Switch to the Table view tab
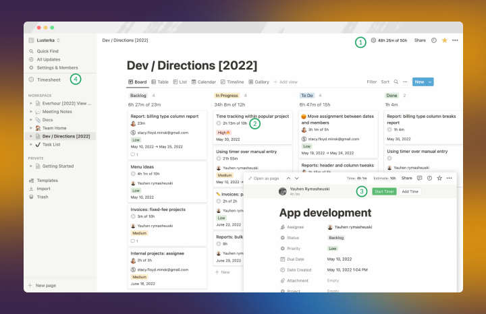 click(x=160, y=82)
